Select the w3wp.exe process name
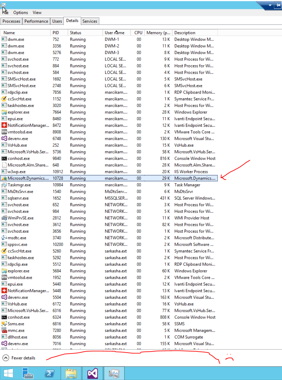Image resolution: width=282 pixels, height=380 pixels. coord(17,172)
